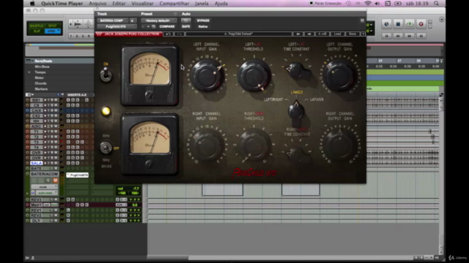Click the Right Channel Input Gain knob
The width and height of the screenshot is (469, 263).
pyautogui.click(x=207, y=145)
